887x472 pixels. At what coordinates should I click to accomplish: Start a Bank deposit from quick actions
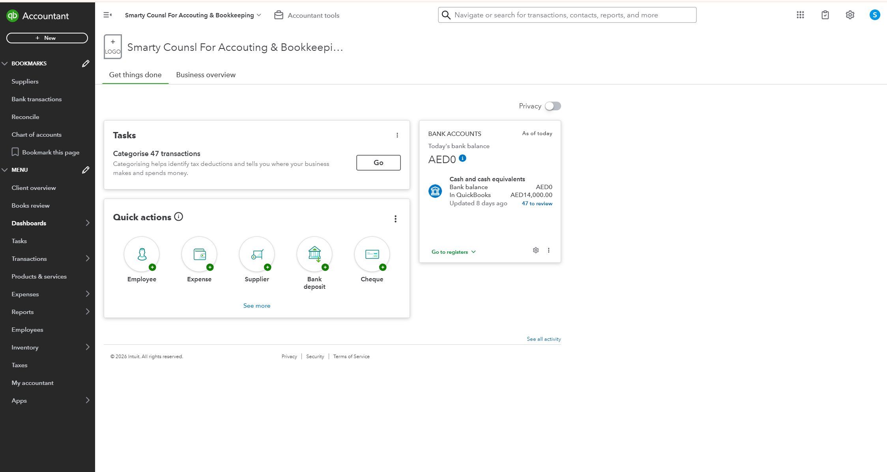click(314, 254)
